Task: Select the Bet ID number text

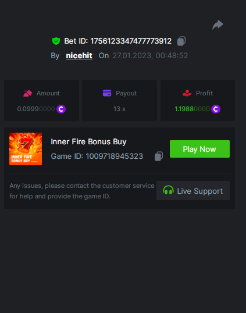Action: [131, 41]
